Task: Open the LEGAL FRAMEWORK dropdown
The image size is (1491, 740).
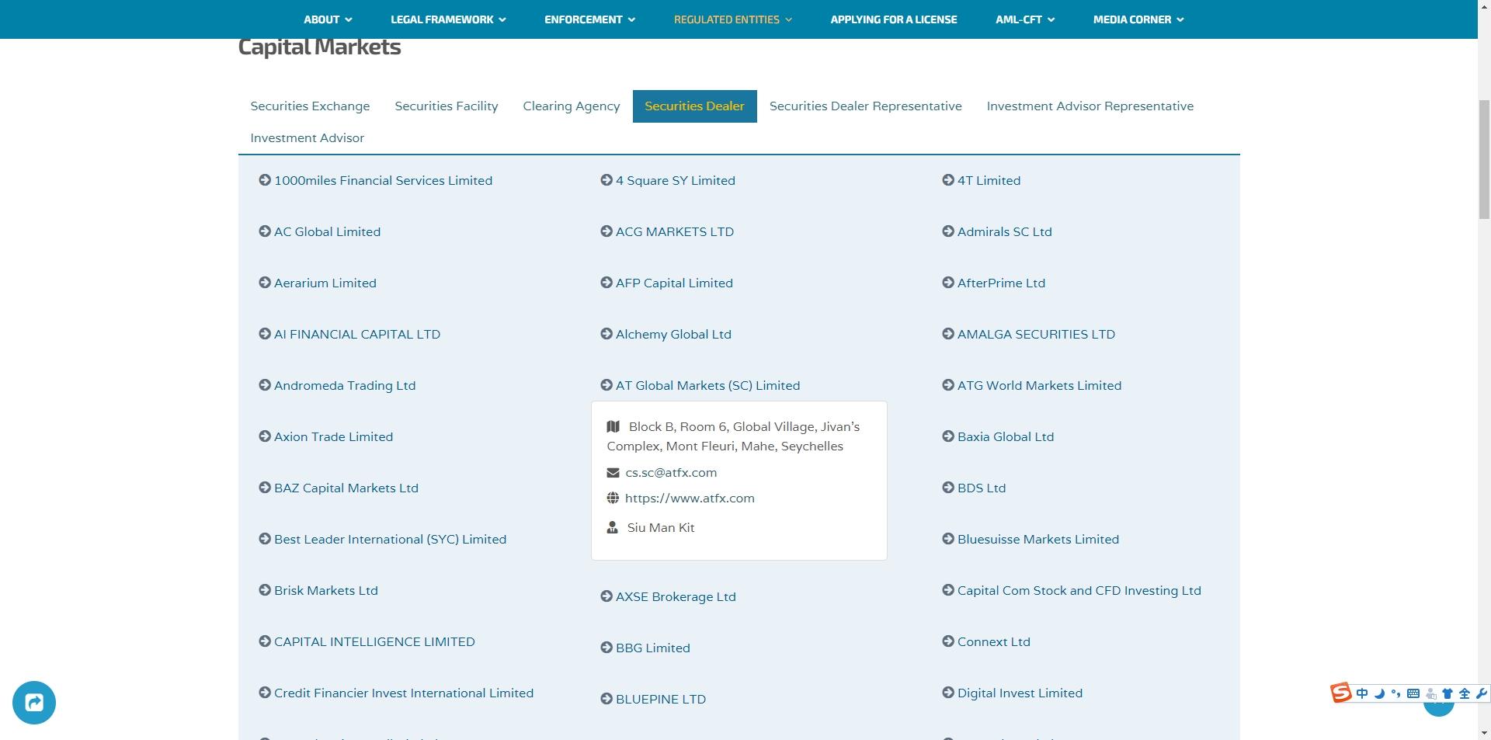Action: tap(448, 19)
